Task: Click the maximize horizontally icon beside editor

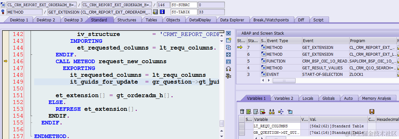Action: coord(228,62)
